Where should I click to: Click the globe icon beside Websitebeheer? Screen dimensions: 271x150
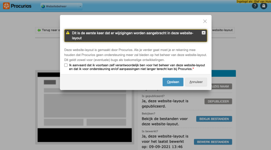(43, 7)
